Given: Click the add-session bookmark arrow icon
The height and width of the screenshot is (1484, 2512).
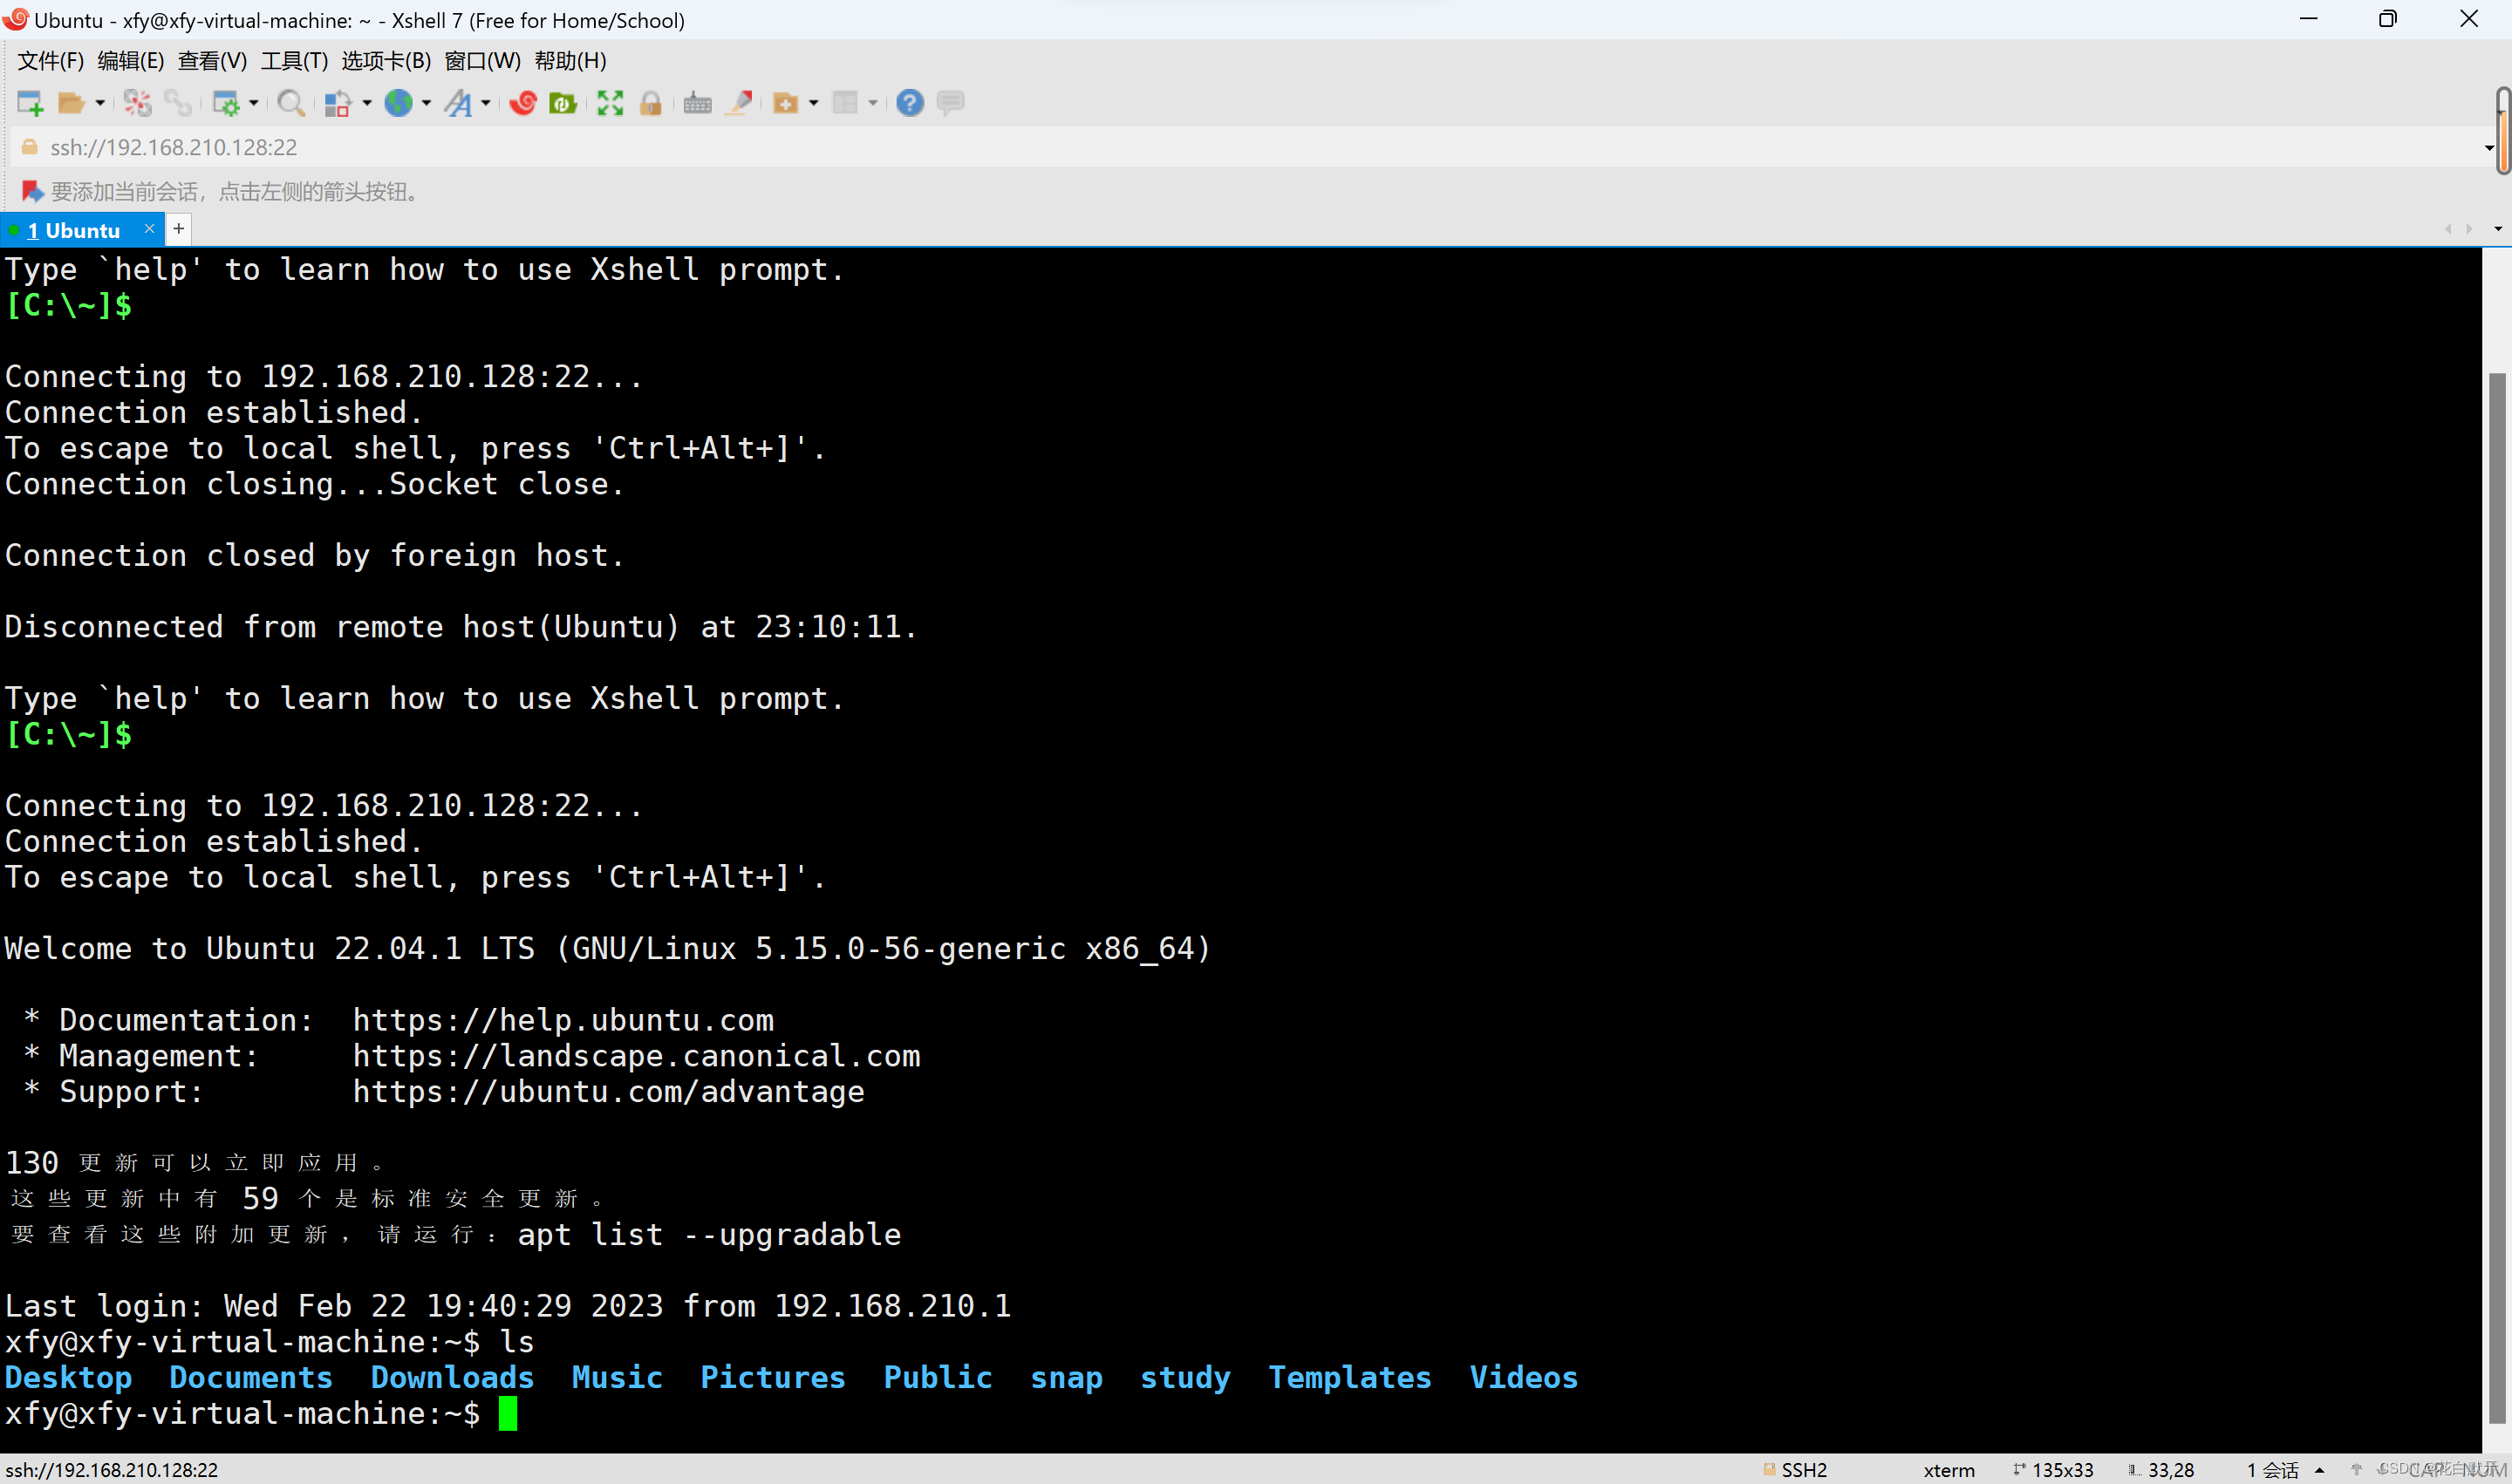Looking at the screenshot, I should [31, 191].
